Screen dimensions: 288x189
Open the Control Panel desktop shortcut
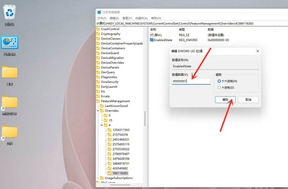(x=10, y=43)
